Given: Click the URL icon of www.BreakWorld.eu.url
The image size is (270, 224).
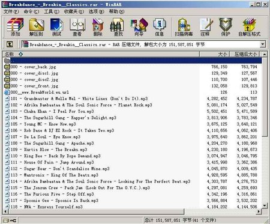Looking at the screenshot, I should 7,92.
